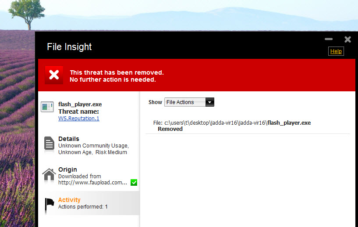Click the red X threat alert icon
Image resolution: width=358 pixels, height=227 pixels.
[54, 75]
